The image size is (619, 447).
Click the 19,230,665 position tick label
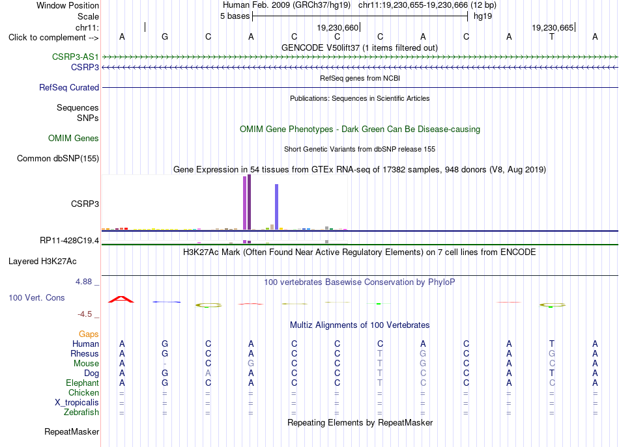pos(553,27)
